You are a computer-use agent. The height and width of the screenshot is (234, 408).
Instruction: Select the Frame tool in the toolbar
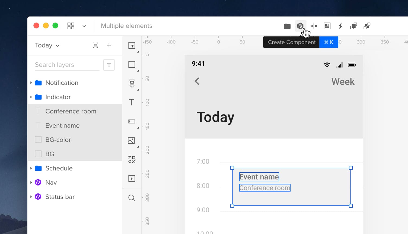[132, 45]
